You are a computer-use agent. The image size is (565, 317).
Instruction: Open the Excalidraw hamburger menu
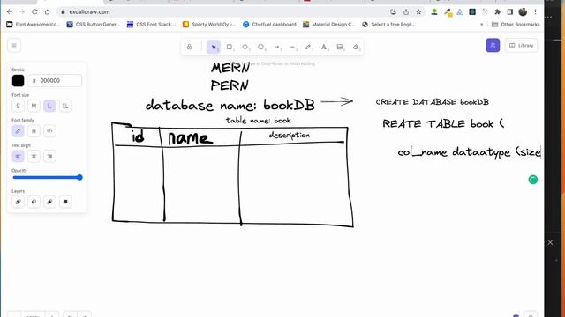(14, 45)
